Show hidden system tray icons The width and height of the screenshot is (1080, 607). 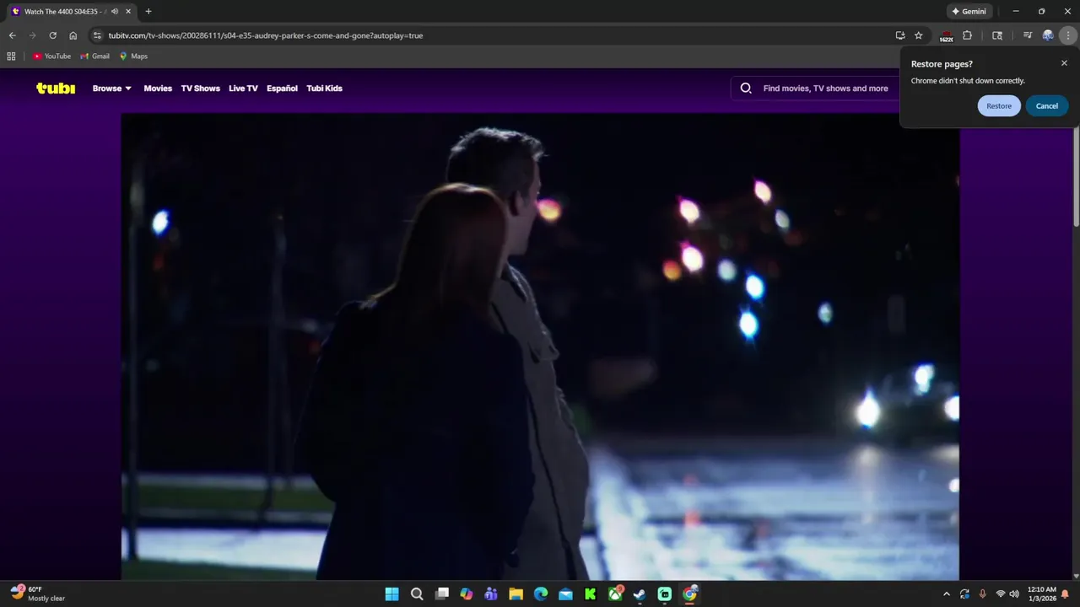(946, 594)
